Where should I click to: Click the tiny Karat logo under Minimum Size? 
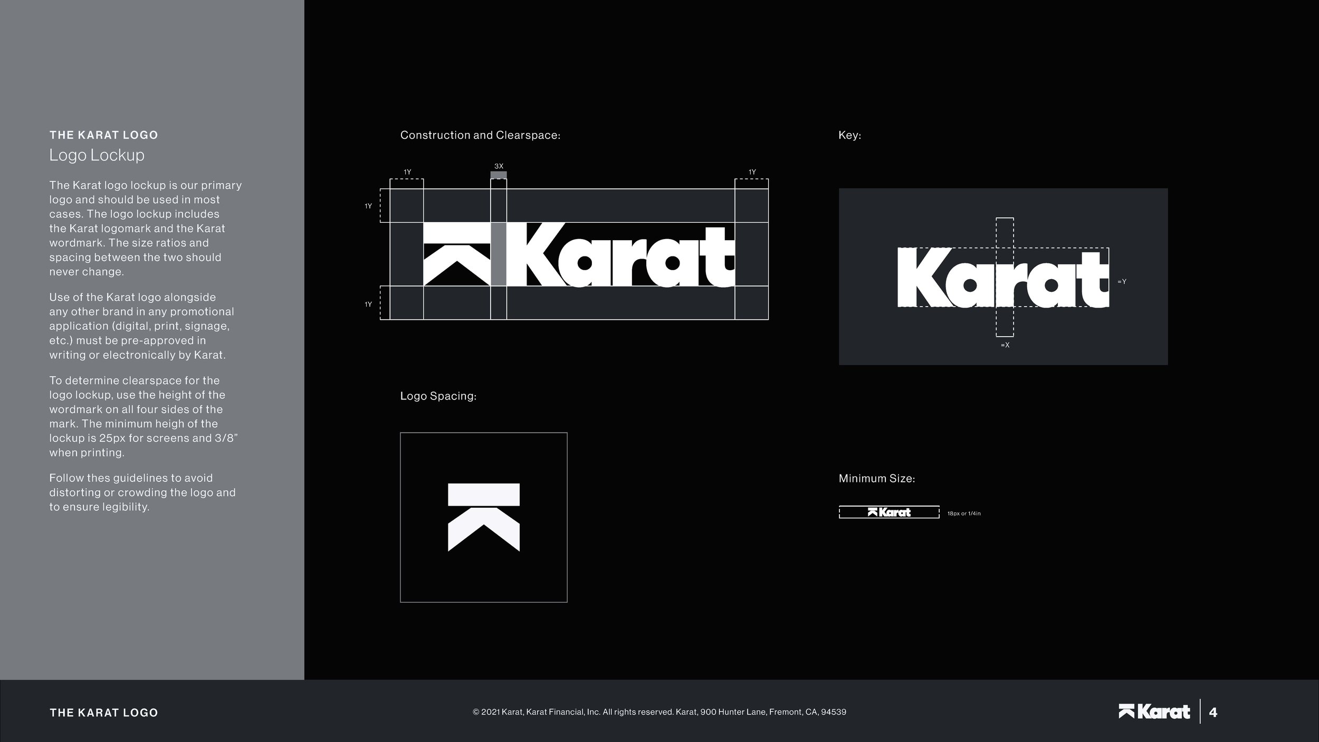point(889,512)
